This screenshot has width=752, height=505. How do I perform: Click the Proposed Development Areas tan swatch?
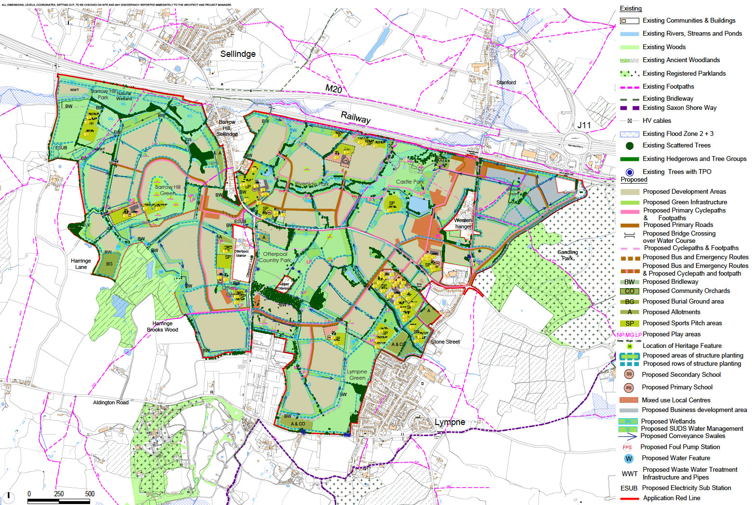pos(630,192)
